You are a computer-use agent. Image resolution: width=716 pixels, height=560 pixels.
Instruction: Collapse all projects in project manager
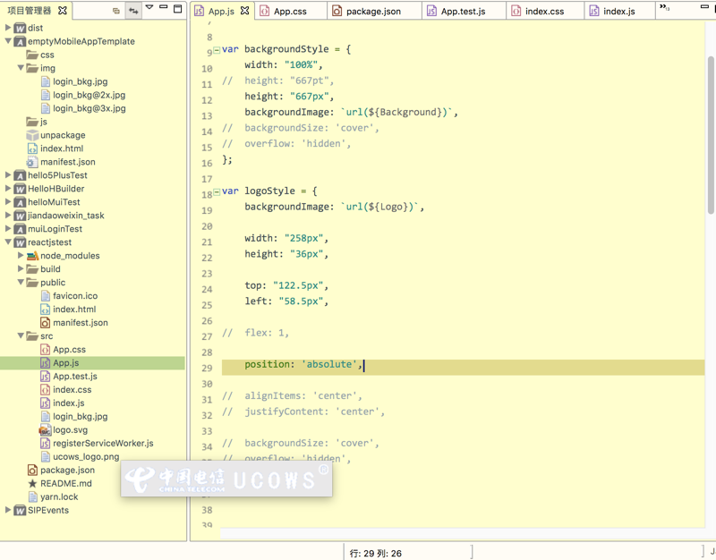coord(116,11)
